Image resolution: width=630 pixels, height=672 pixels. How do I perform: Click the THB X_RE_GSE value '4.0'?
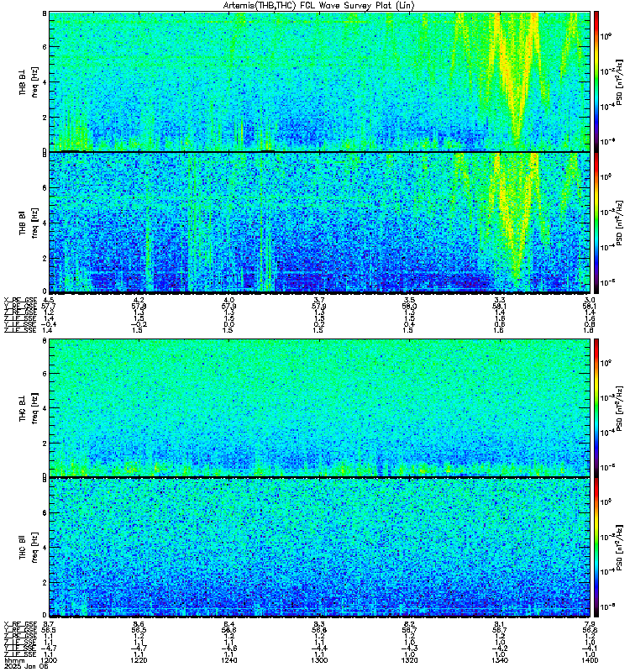(x=228, y=300)
